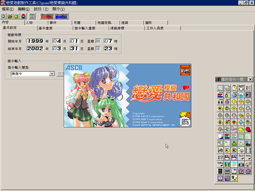Viewport: 255px width, 191px height.
Task: Select the bird face icon
Action: [234, 178]
